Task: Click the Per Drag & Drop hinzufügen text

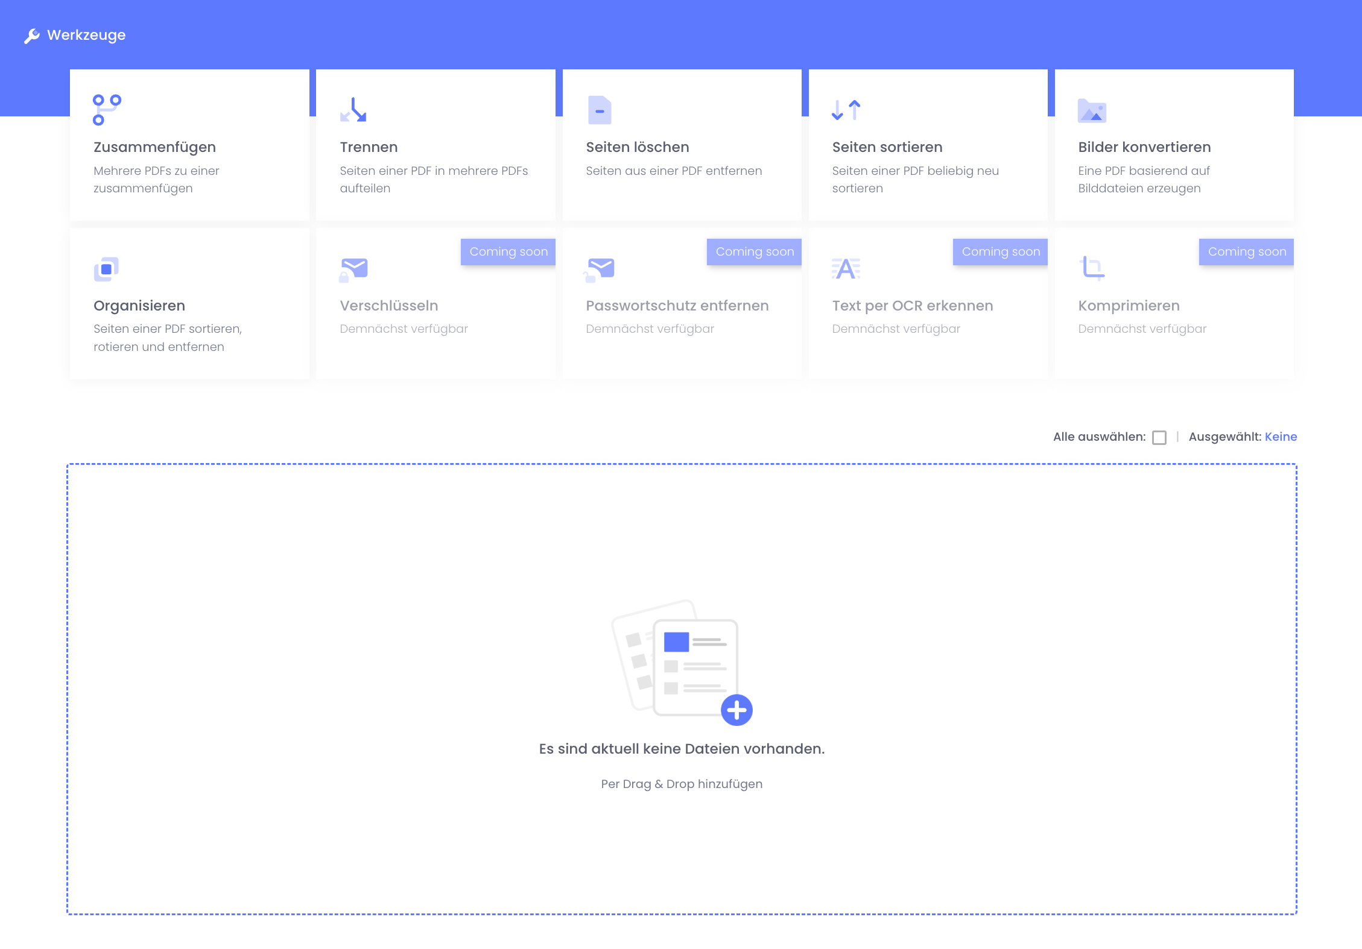Action: (x=681, y=784)
